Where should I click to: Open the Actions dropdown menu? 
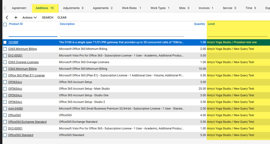tap(30, 18)
